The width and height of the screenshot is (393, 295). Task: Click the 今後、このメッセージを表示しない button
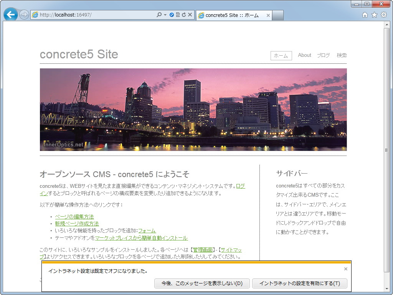pos(202,283)
